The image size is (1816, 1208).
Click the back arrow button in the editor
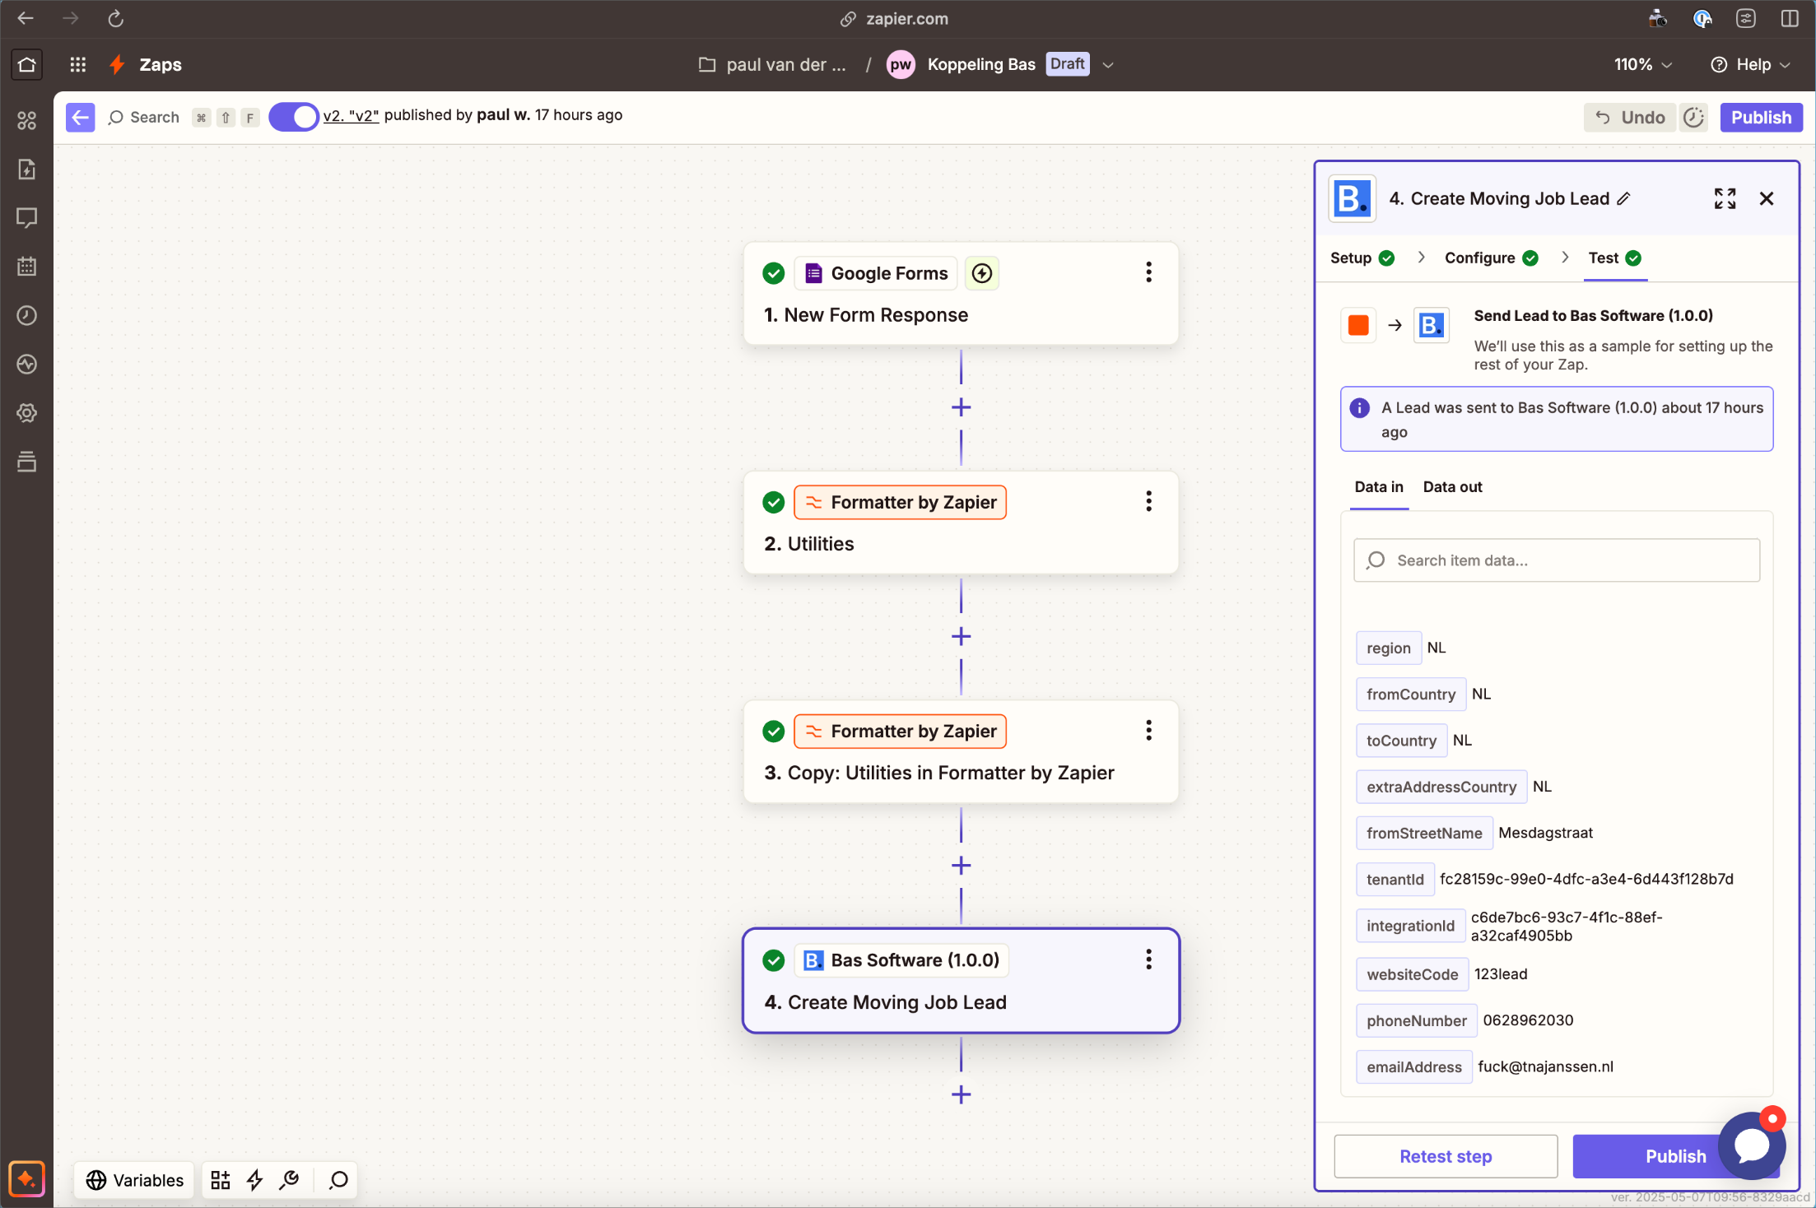80,118
